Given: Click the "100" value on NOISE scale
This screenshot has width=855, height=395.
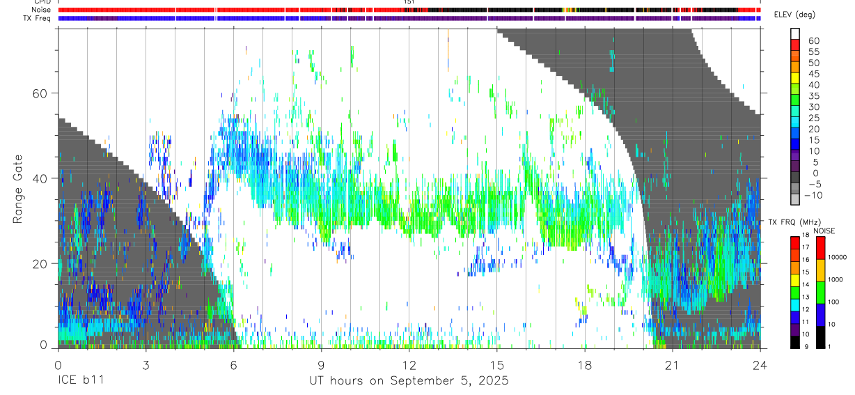Looking at the screenshot, I should click(832, 302).
